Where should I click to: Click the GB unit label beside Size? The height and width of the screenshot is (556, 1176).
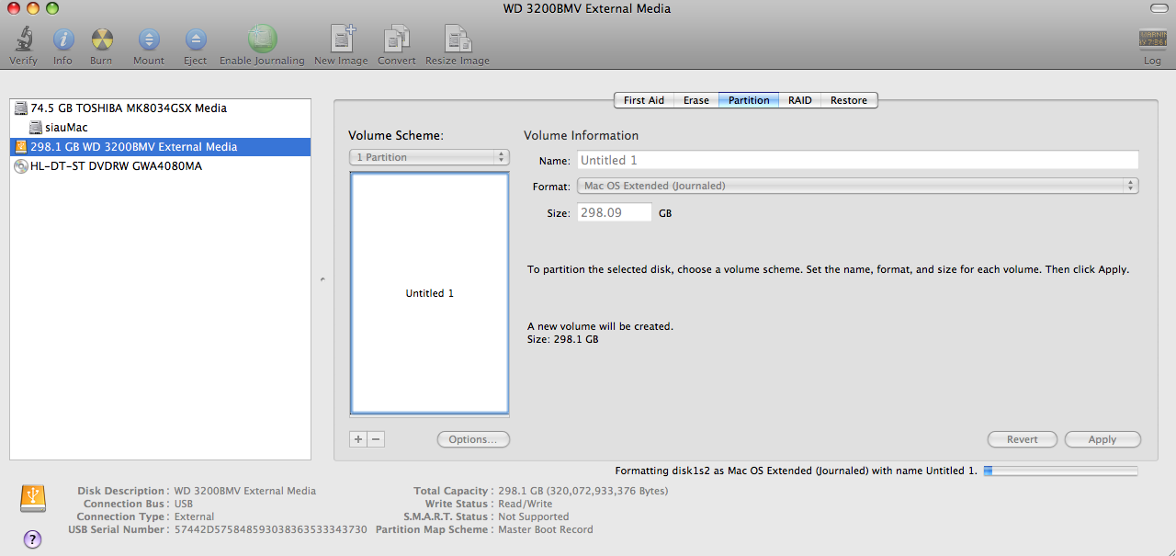tap(665, 213)
